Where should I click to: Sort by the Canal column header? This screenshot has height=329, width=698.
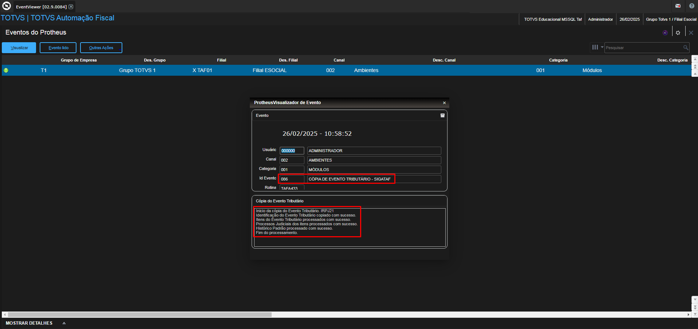339,60
